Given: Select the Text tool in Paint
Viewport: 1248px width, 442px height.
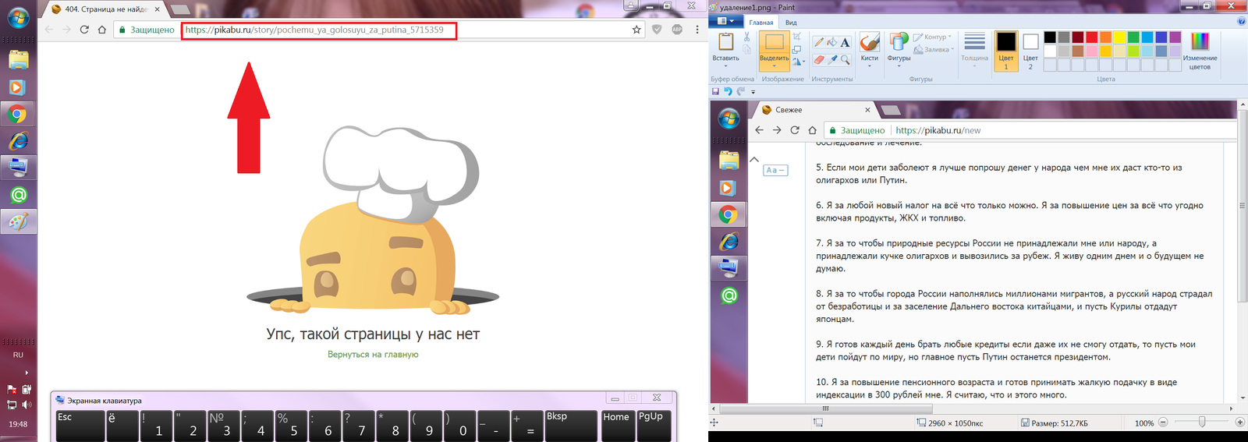Looking at the screenshot, I should tap(845, 42).
